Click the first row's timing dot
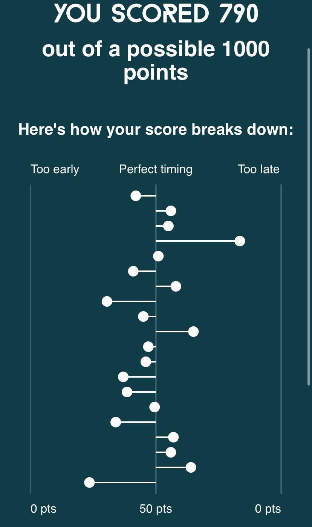Screen dimensions: 312x527 click(136, 196)
